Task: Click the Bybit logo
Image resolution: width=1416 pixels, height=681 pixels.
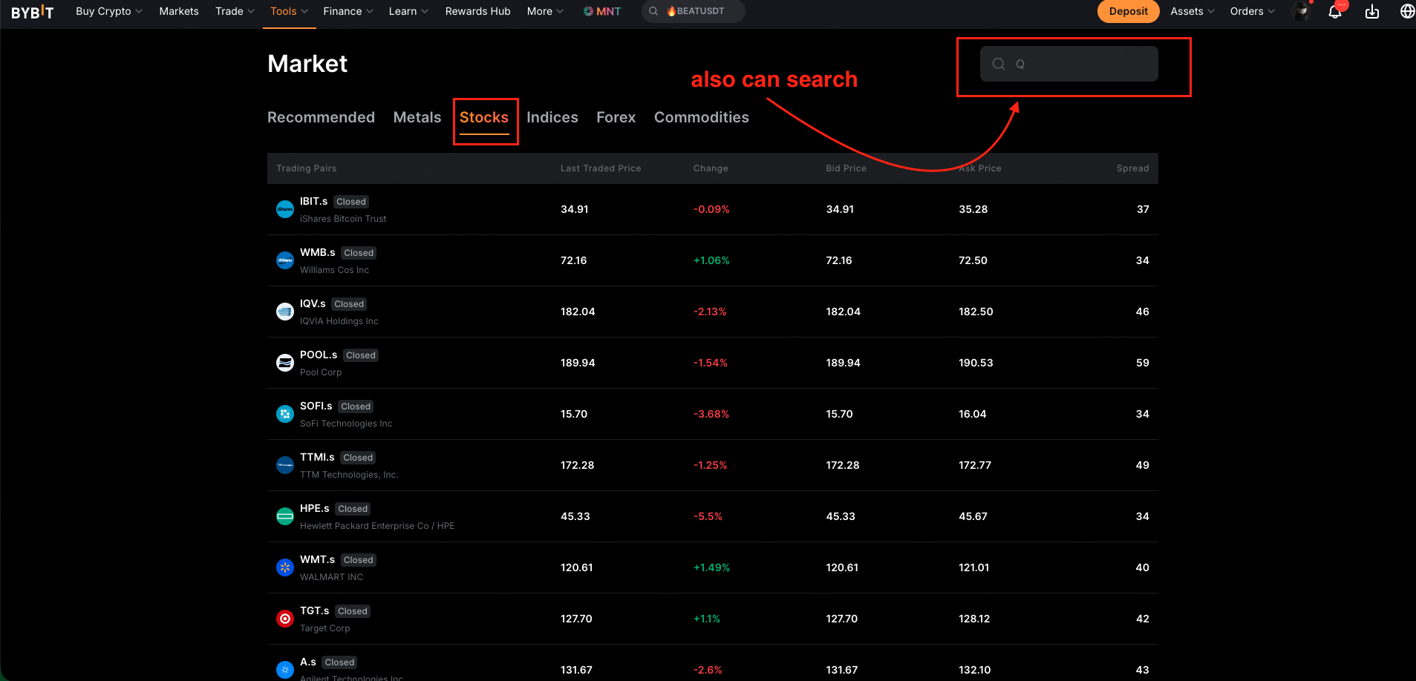Action: pos(33,12)
